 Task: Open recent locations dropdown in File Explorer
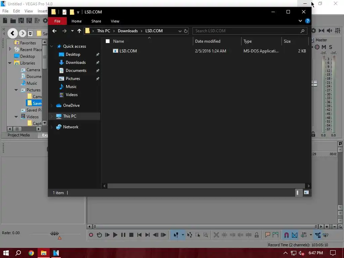pos(72,31)
